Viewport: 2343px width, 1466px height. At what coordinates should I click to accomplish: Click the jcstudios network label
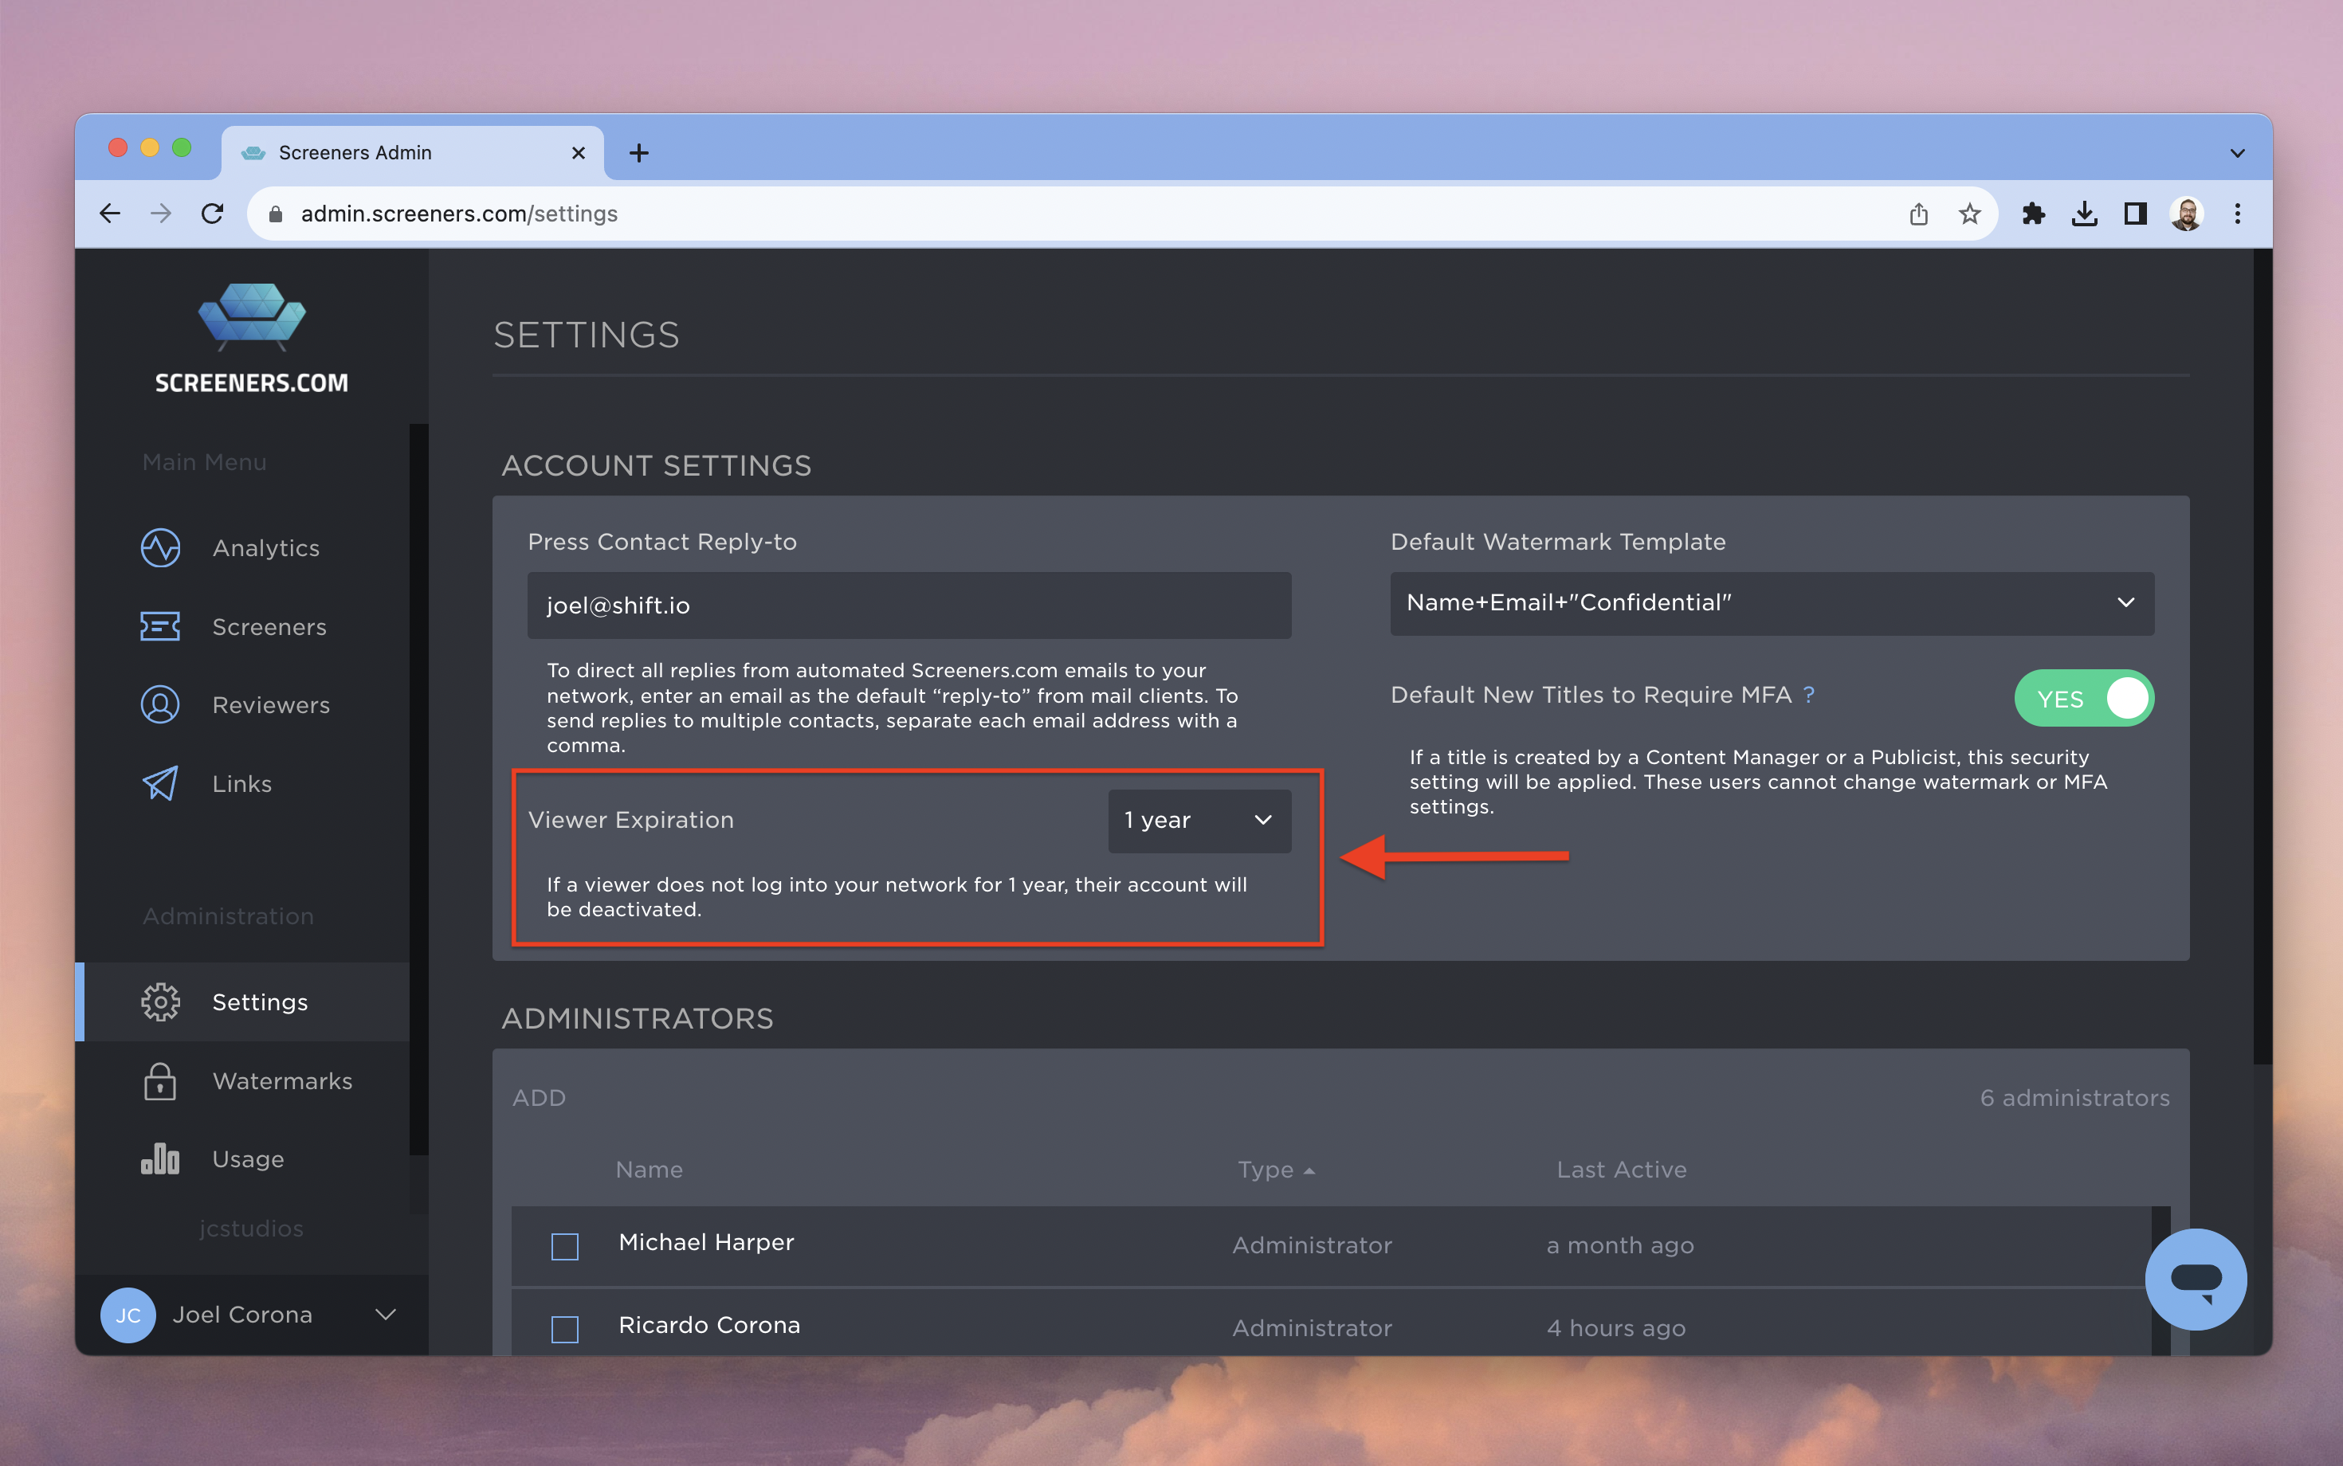(x=251, y=1229)
